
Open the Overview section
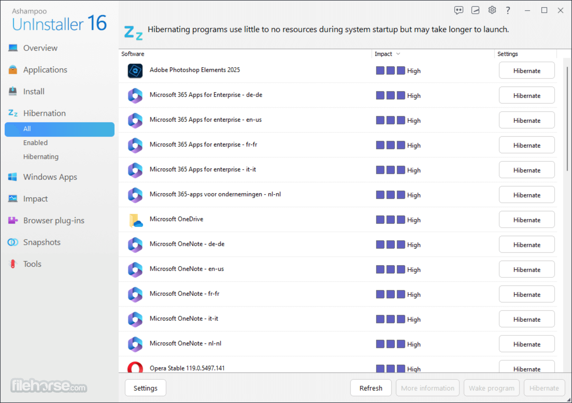point(40,48)
